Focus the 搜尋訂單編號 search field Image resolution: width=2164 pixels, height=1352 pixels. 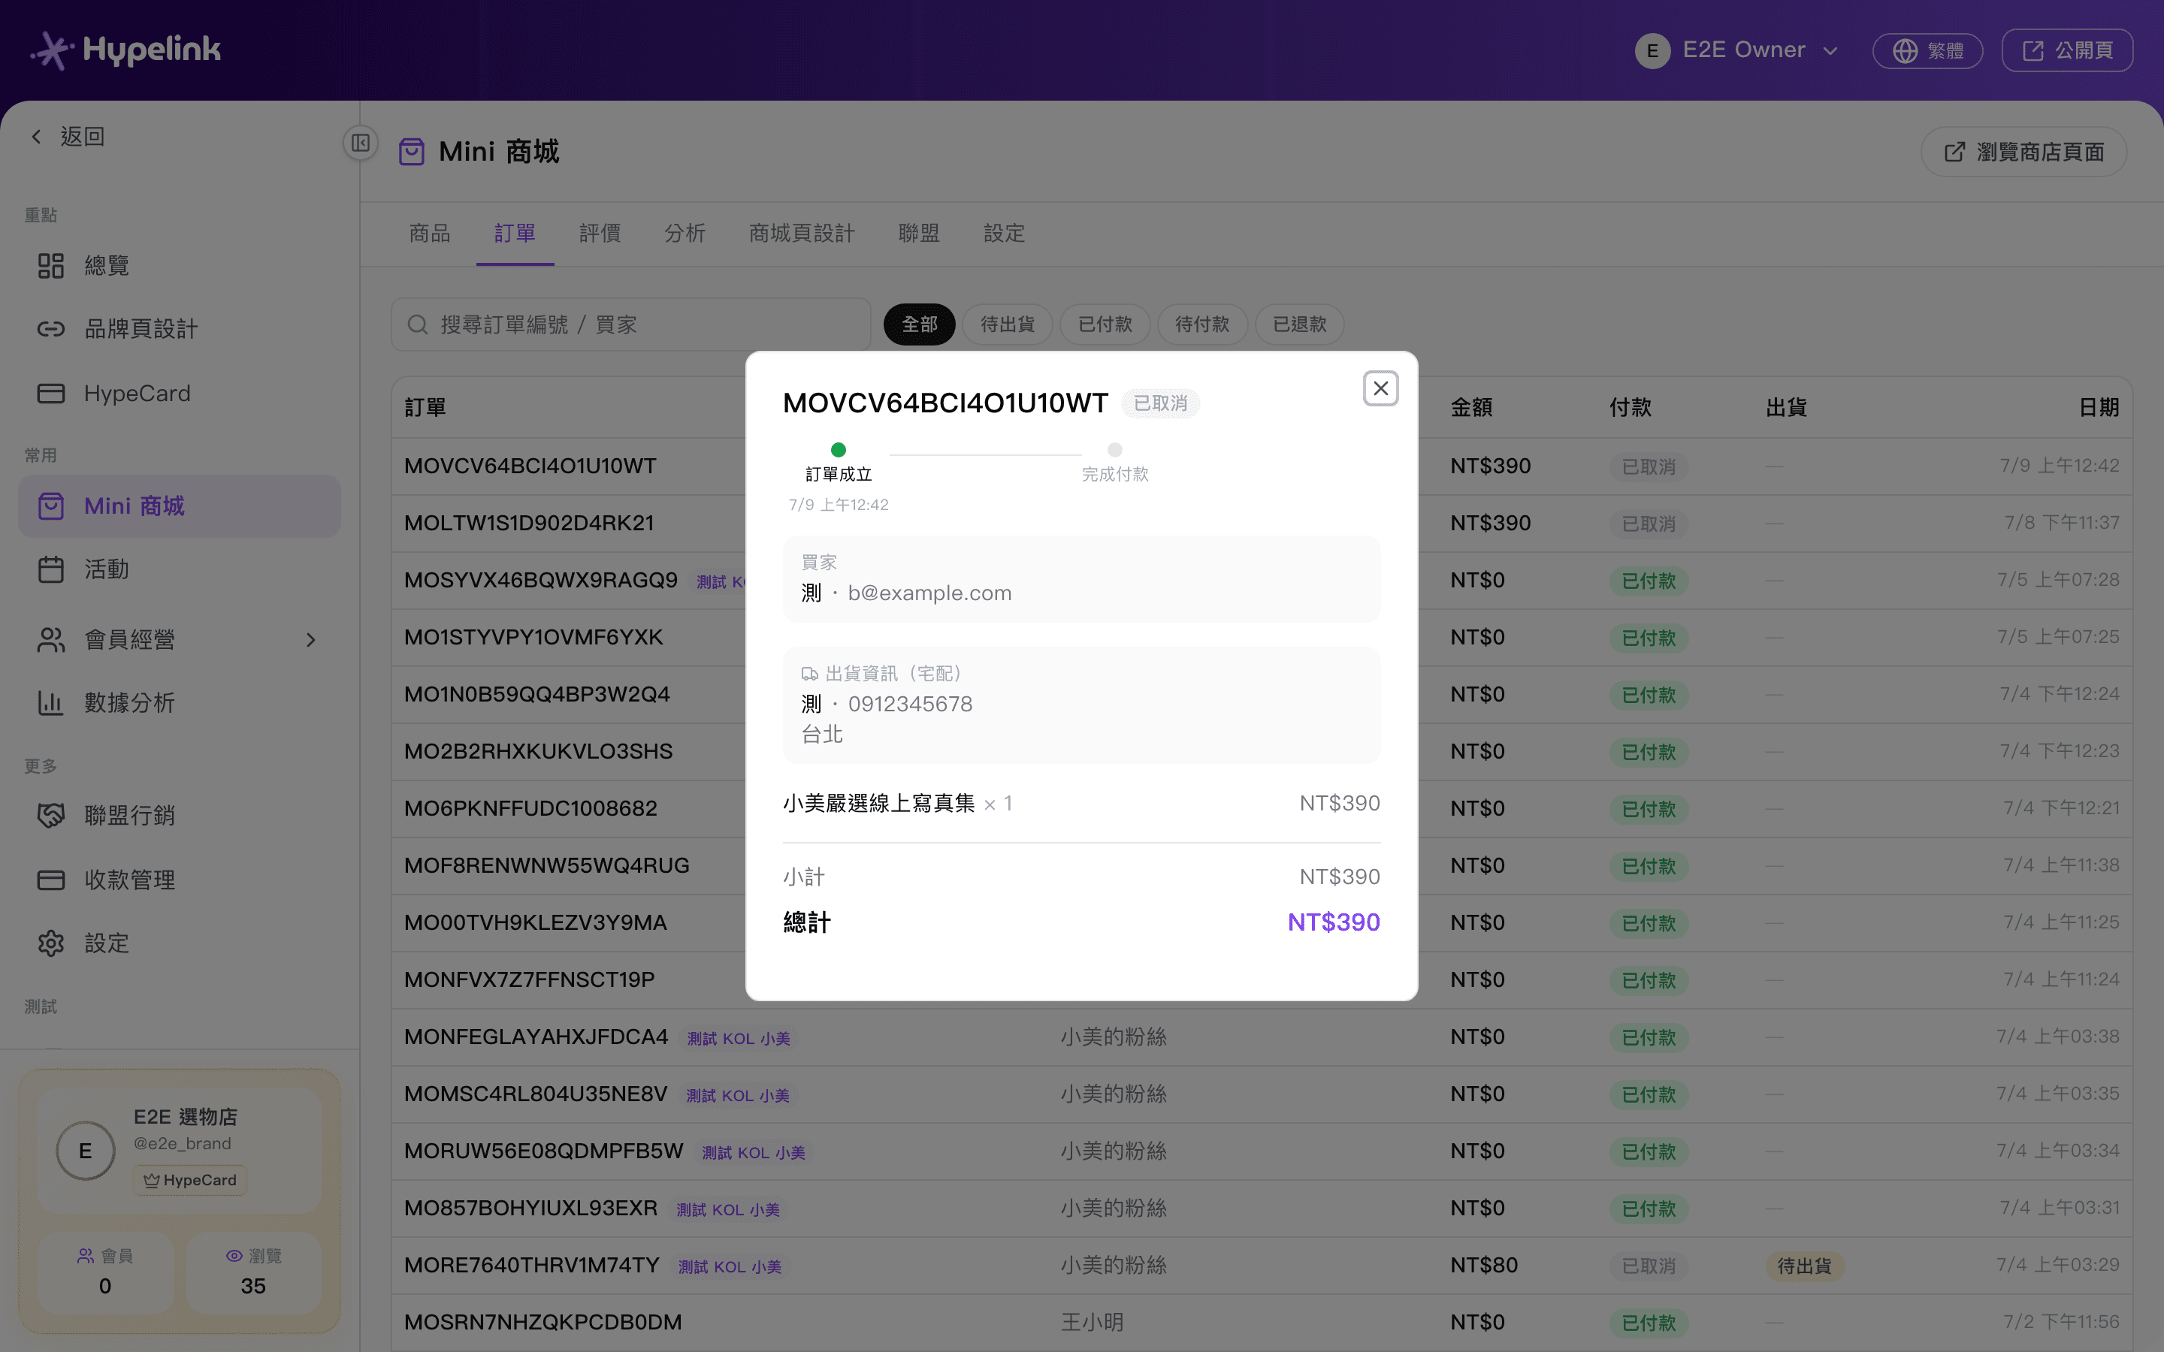[x=630, y=324]
